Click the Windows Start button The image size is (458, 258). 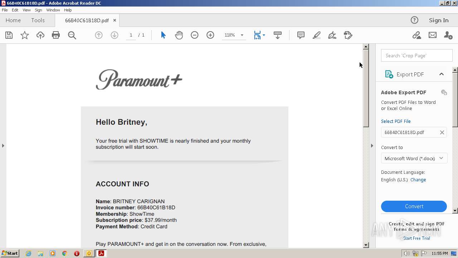pos(10,253)
